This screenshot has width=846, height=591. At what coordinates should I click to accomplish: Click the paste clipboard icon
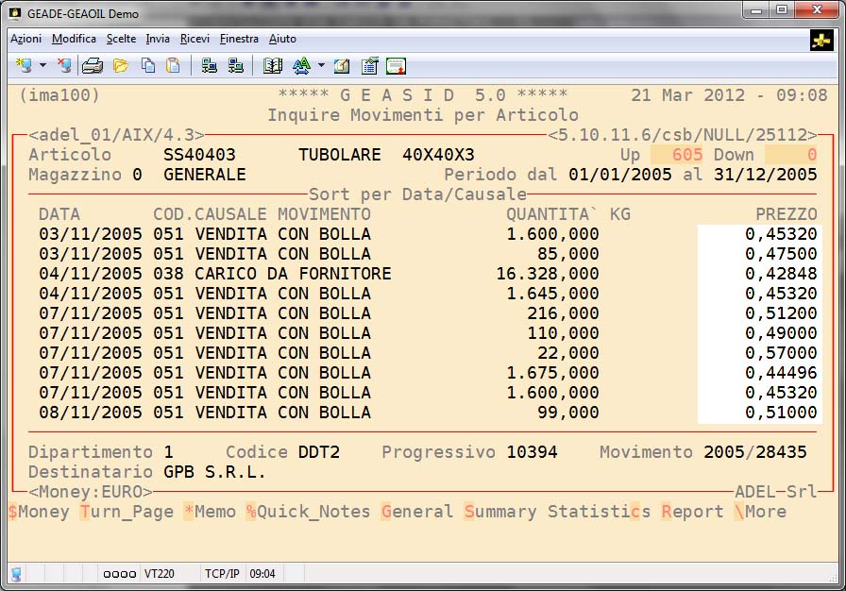[x=173, y=66]
